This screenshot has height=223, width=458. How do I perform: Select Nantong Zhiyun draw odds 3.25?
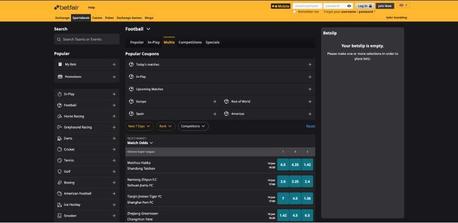tap(295, 182)
